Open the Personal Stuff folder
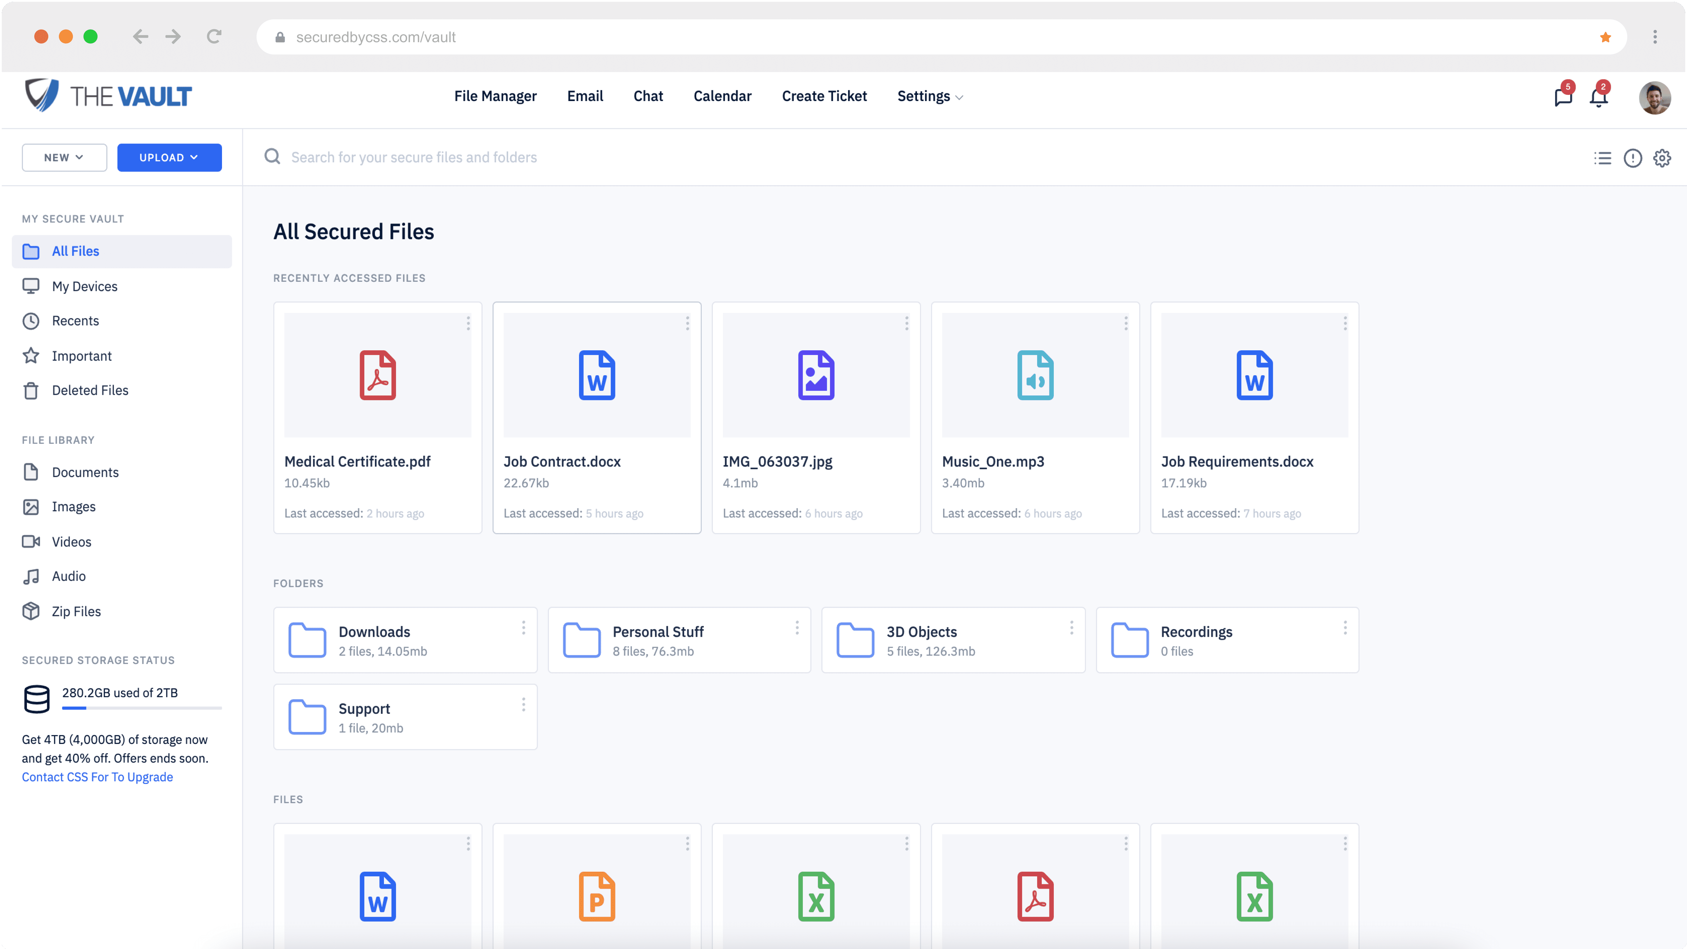Screen dimensions: 1687x949 coord(679,640)
